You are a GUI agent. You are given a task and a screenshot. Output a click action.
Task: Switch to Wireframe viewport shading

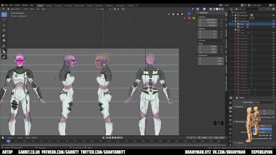point(214,9)
